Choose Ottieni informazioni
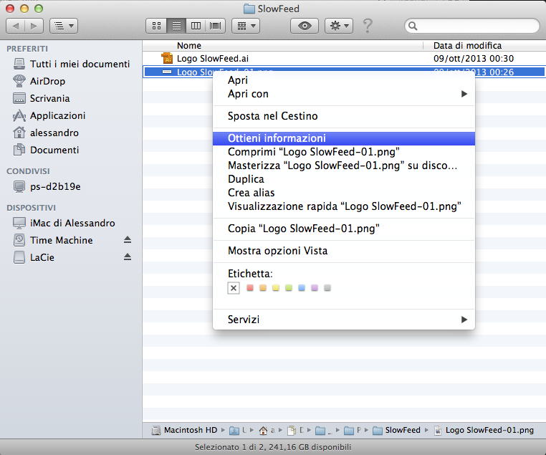 coord(344,138)
